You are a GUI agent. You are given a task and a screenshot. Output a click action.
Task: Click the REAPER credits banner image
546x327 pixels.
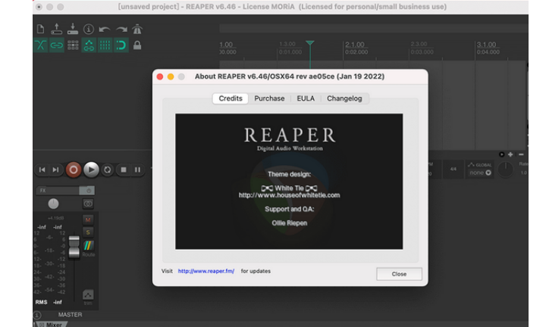289,181
